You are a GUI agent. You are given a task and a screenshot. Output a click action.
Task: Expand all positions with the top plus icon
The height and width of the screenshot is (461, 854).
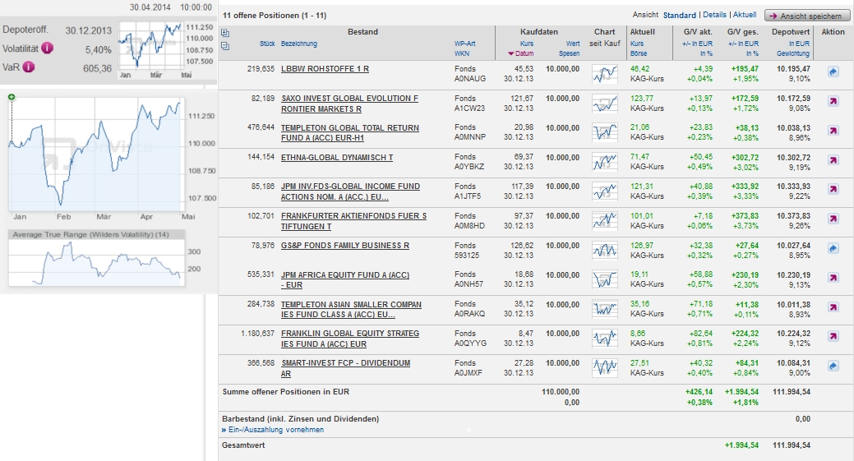[x=226, y=33]
